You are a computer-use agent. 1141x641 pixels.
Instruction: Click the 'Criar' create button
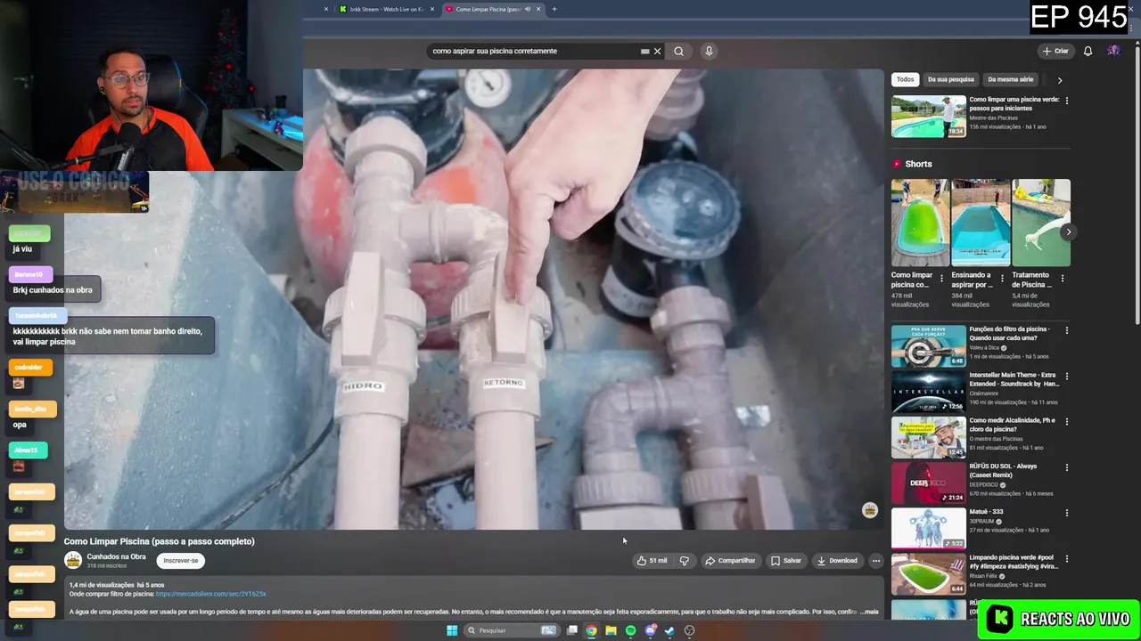1055,51
